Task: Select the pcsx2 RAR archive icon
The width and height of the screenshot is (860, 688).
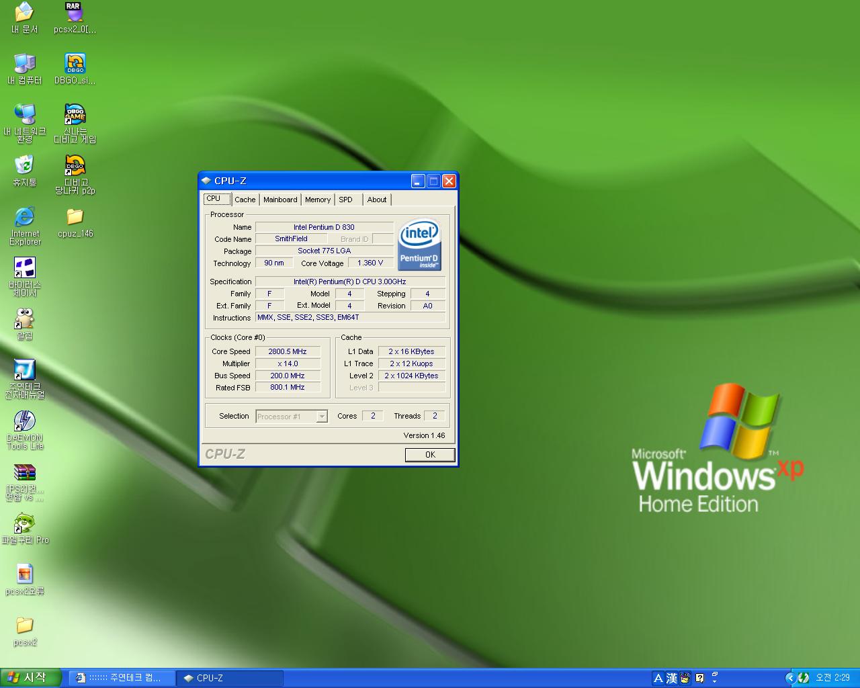Action: pyautogui.click(x=74, y=13)
